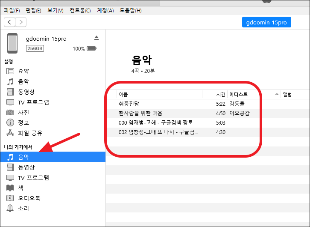Open the 컨트롤(C) menu
This screenshot has height=227, width=310.
pyautogui.click(x=80, y=11)
